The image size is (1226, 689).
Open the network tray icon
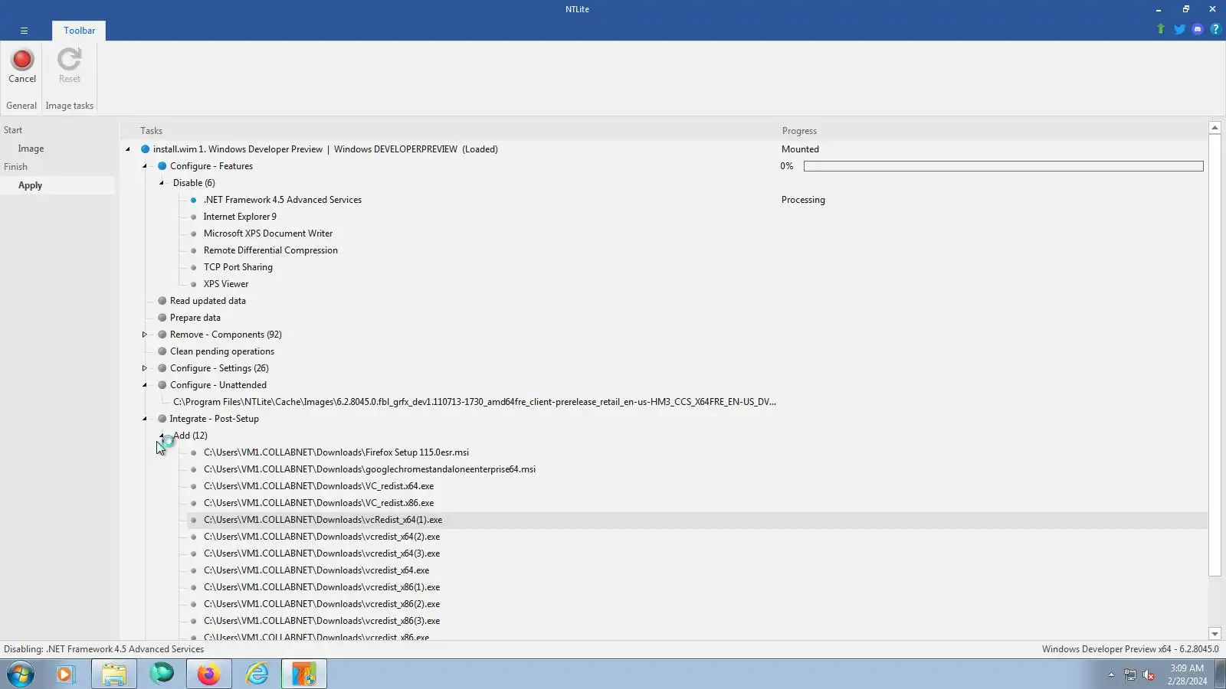[x=1130, y=675]
